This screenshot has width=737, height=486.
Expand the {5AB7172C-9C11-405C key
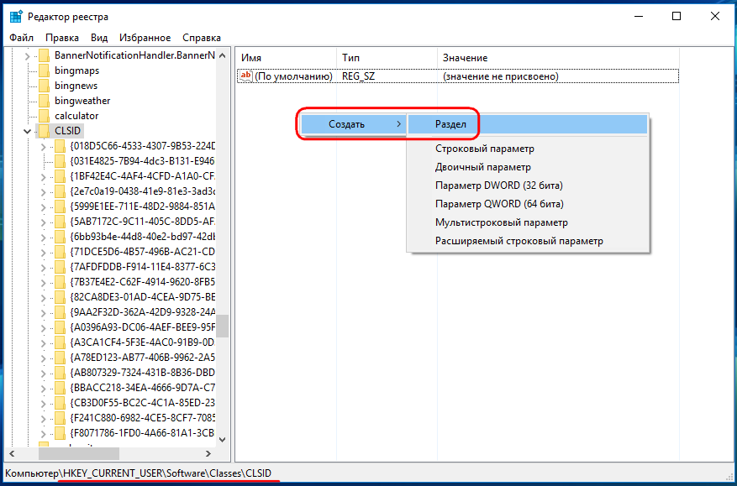click(x=44, y=222)
